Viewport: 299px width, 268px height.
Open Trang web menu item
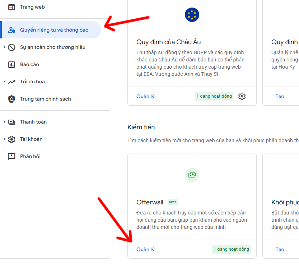32,7
